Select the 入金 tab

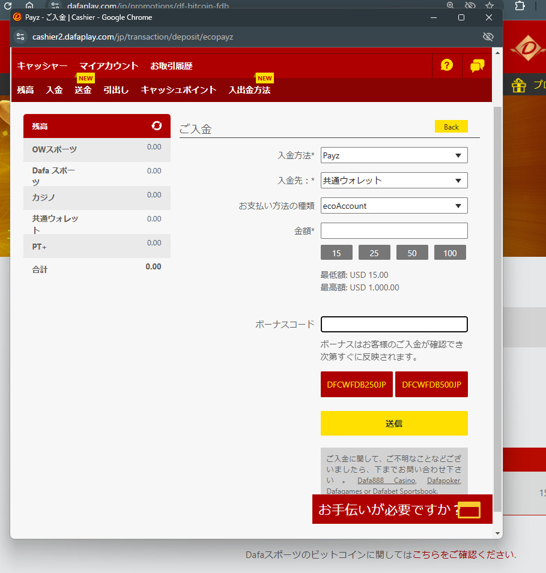(x=54, y=90)
